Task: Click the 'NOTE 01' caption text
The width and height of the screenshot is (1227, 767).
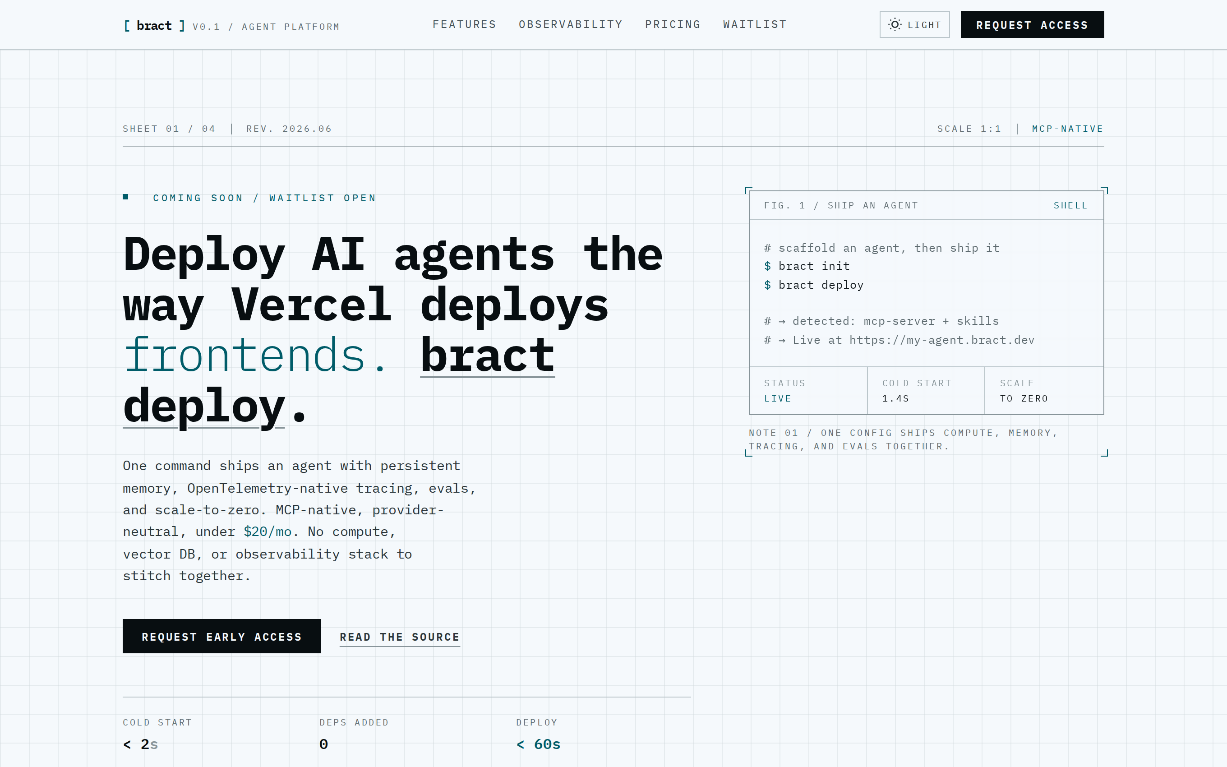Action: coord(903,439)
